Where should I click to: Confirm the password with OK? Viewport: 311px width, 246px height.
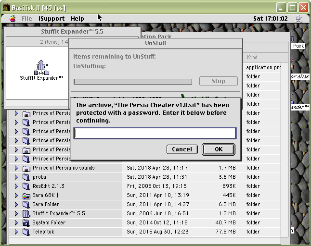point(219,149)
